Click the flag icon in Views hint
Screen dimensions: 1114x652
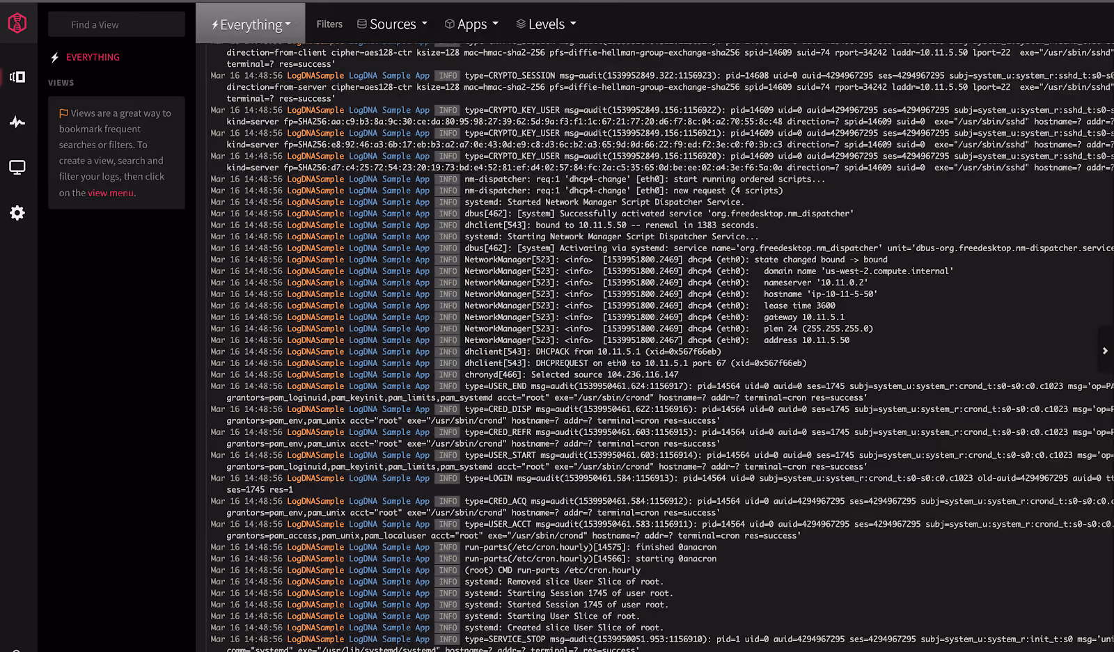63,113
